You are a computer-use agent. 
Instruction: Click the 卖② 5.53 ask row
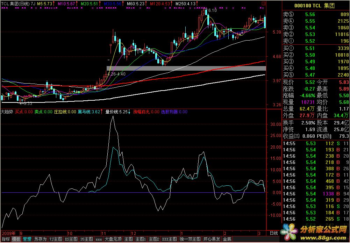point(316,34)
